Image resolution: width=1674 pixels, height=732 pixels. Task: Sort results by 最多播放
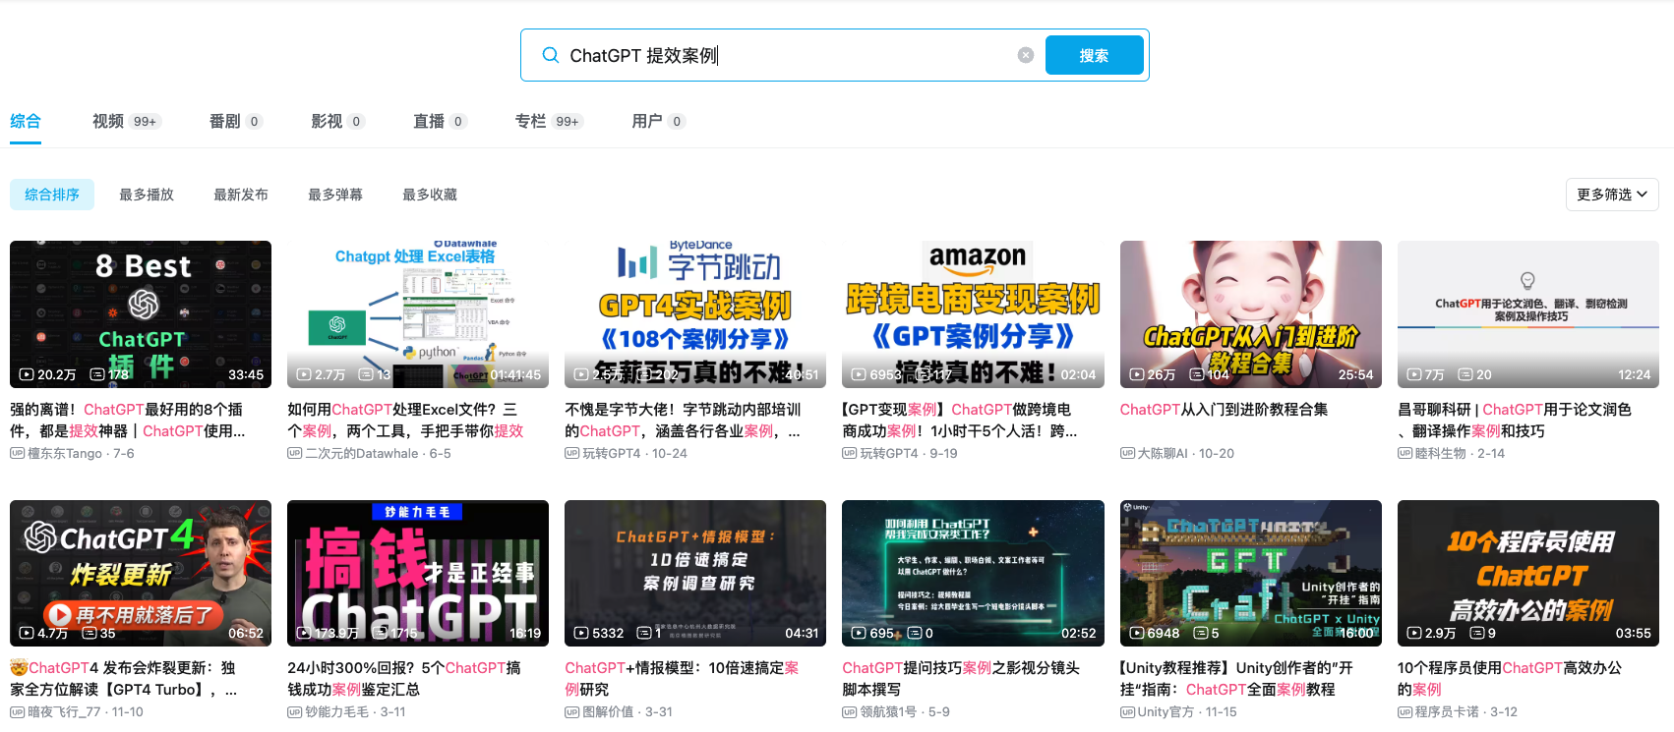[147, 195]
